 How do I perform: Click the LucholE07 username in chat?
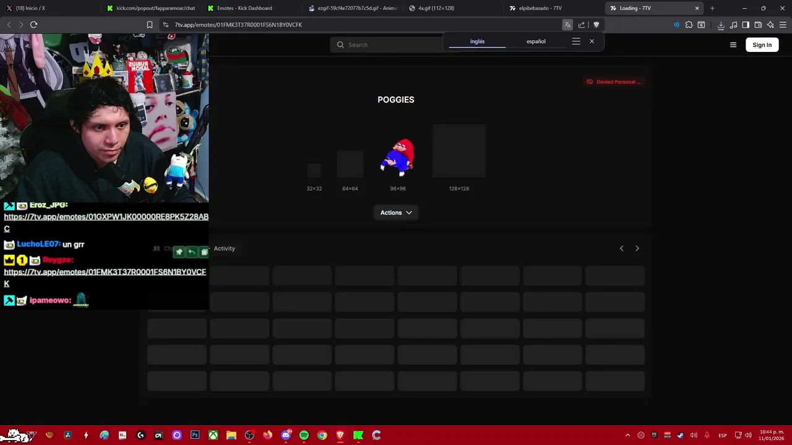tap(38, 244)
